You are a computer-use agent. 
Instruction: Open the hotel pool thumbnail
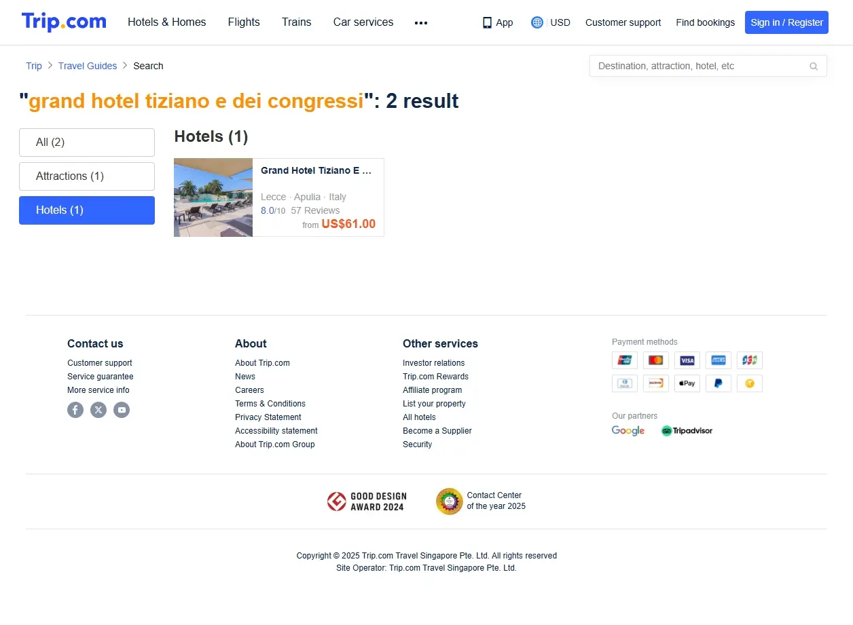click(213, 197)
